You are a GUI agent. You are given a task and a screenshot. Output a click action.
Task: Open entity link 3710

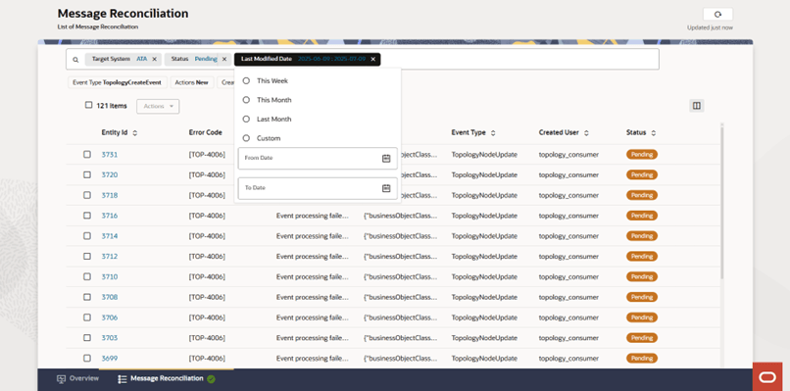click(110, 276)
